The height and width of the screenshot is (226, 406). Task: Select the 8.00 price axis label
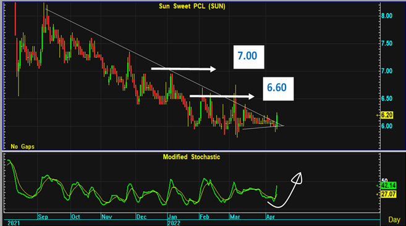click(x=387, y=16)
